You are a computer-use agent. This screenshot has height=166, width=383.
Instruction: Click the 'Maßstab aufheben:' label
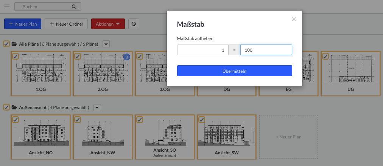(196, 38)
